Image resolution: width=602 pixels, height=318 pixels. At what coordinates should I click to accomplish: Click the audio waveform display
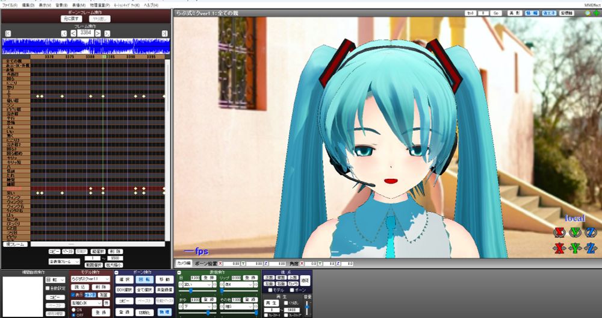pos(86,46)
